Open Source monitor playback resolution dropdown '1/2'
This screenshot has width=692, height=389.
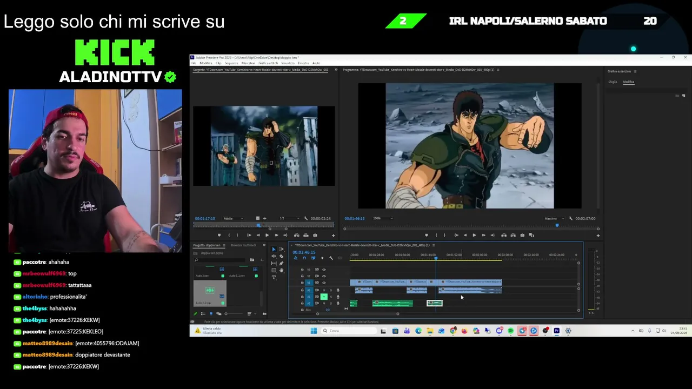click(289, 218)
